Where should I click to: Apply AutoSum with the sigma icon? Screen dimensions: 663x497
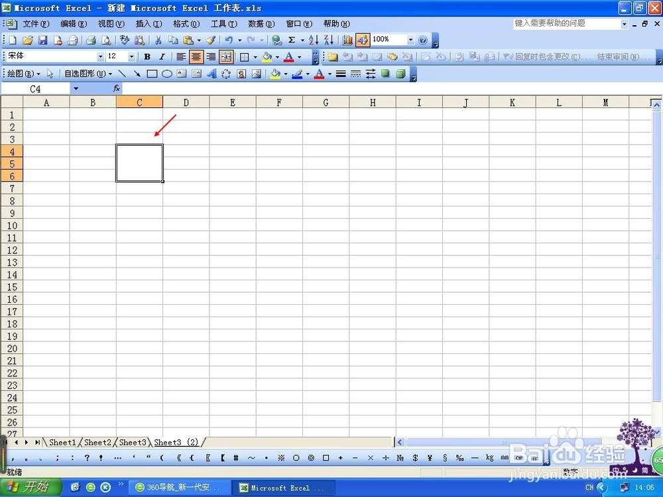pyautogui.click(x=291, y=40)
